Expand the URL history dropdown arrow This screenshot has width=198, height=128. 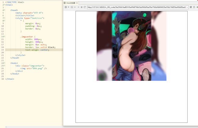click(x=187, y=7)
